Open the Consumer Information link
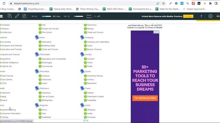Viewport: 220px width, 123px height. pos(11,113)
